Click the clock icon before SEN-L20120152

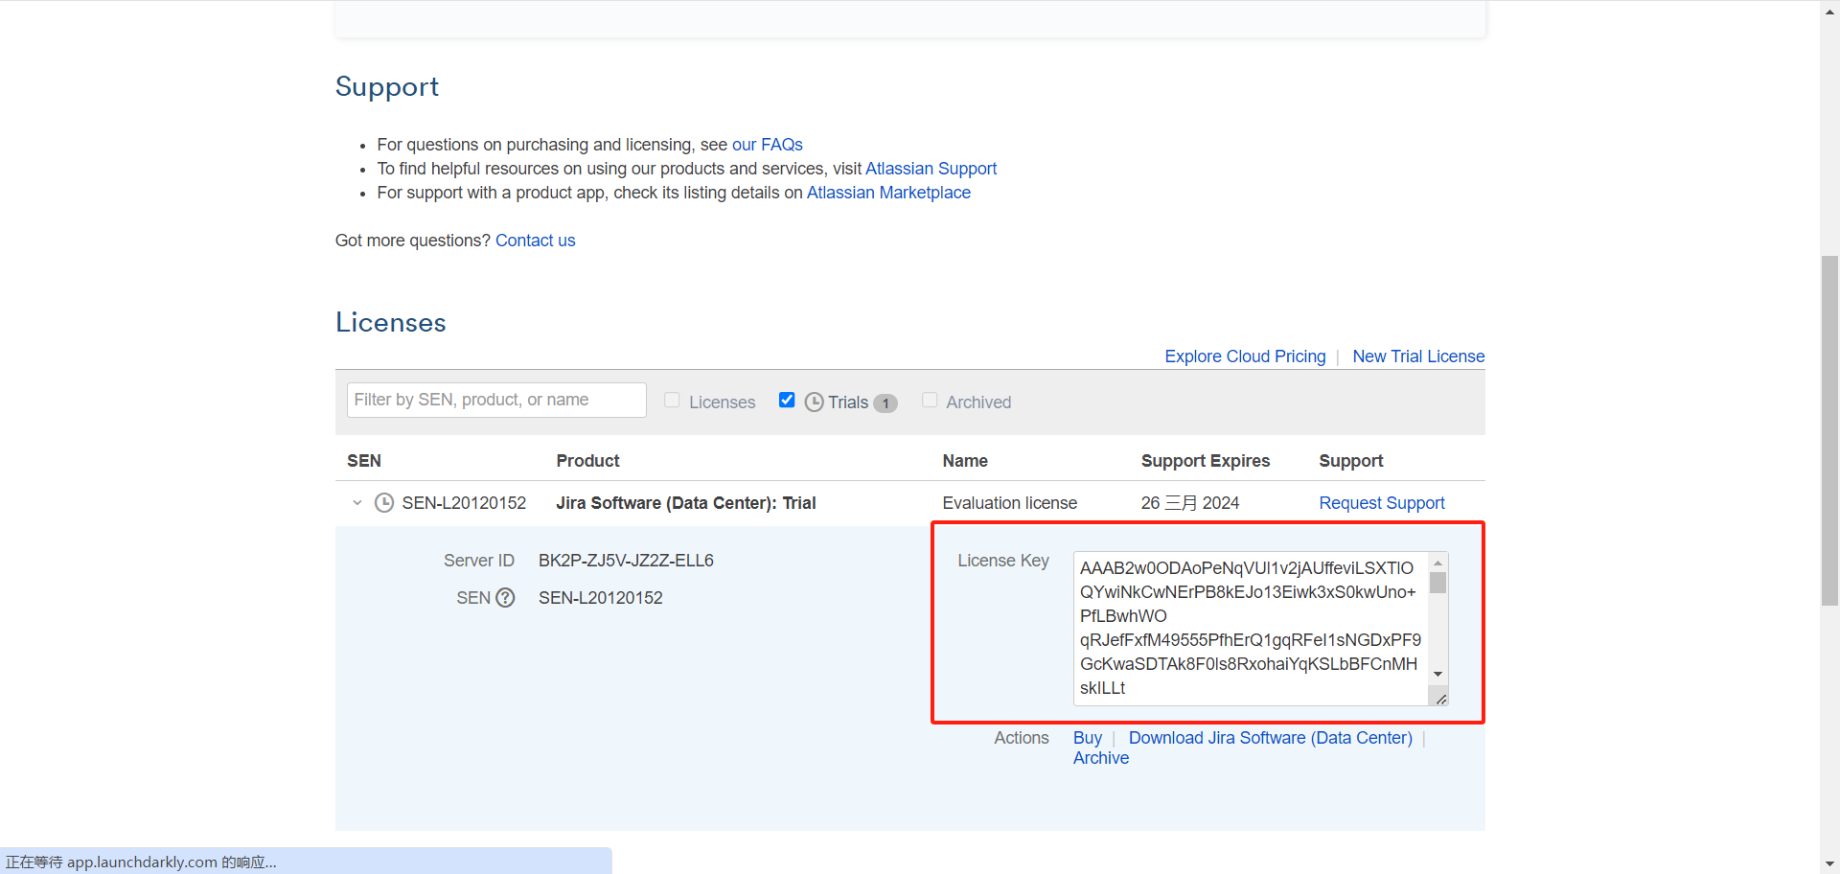coord(384,503)
